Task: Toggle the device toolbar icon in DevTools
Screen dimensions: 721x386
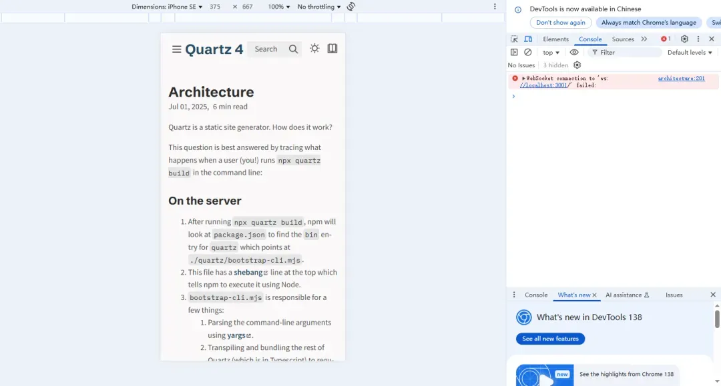Action: 528,39
